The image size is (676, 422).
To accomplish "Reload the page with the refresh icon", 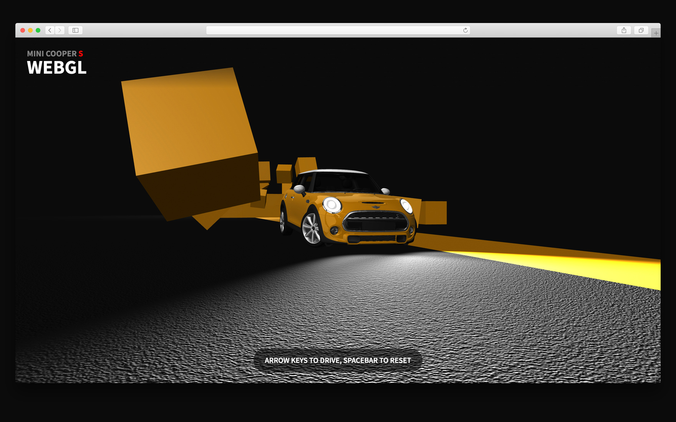I will point(465,30).
